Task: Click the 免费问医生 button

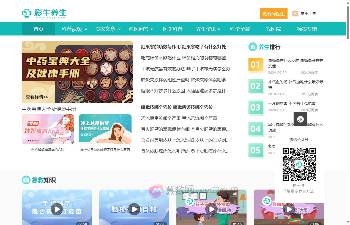Action: pyautogui.click(x=274, y=13)
